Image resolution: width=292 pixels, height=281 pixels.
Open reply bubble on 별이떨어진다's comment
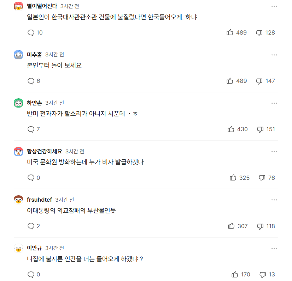[31, 33]
